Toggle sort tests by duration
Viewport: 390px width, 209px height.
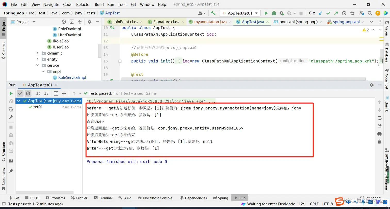coord(46,93)
